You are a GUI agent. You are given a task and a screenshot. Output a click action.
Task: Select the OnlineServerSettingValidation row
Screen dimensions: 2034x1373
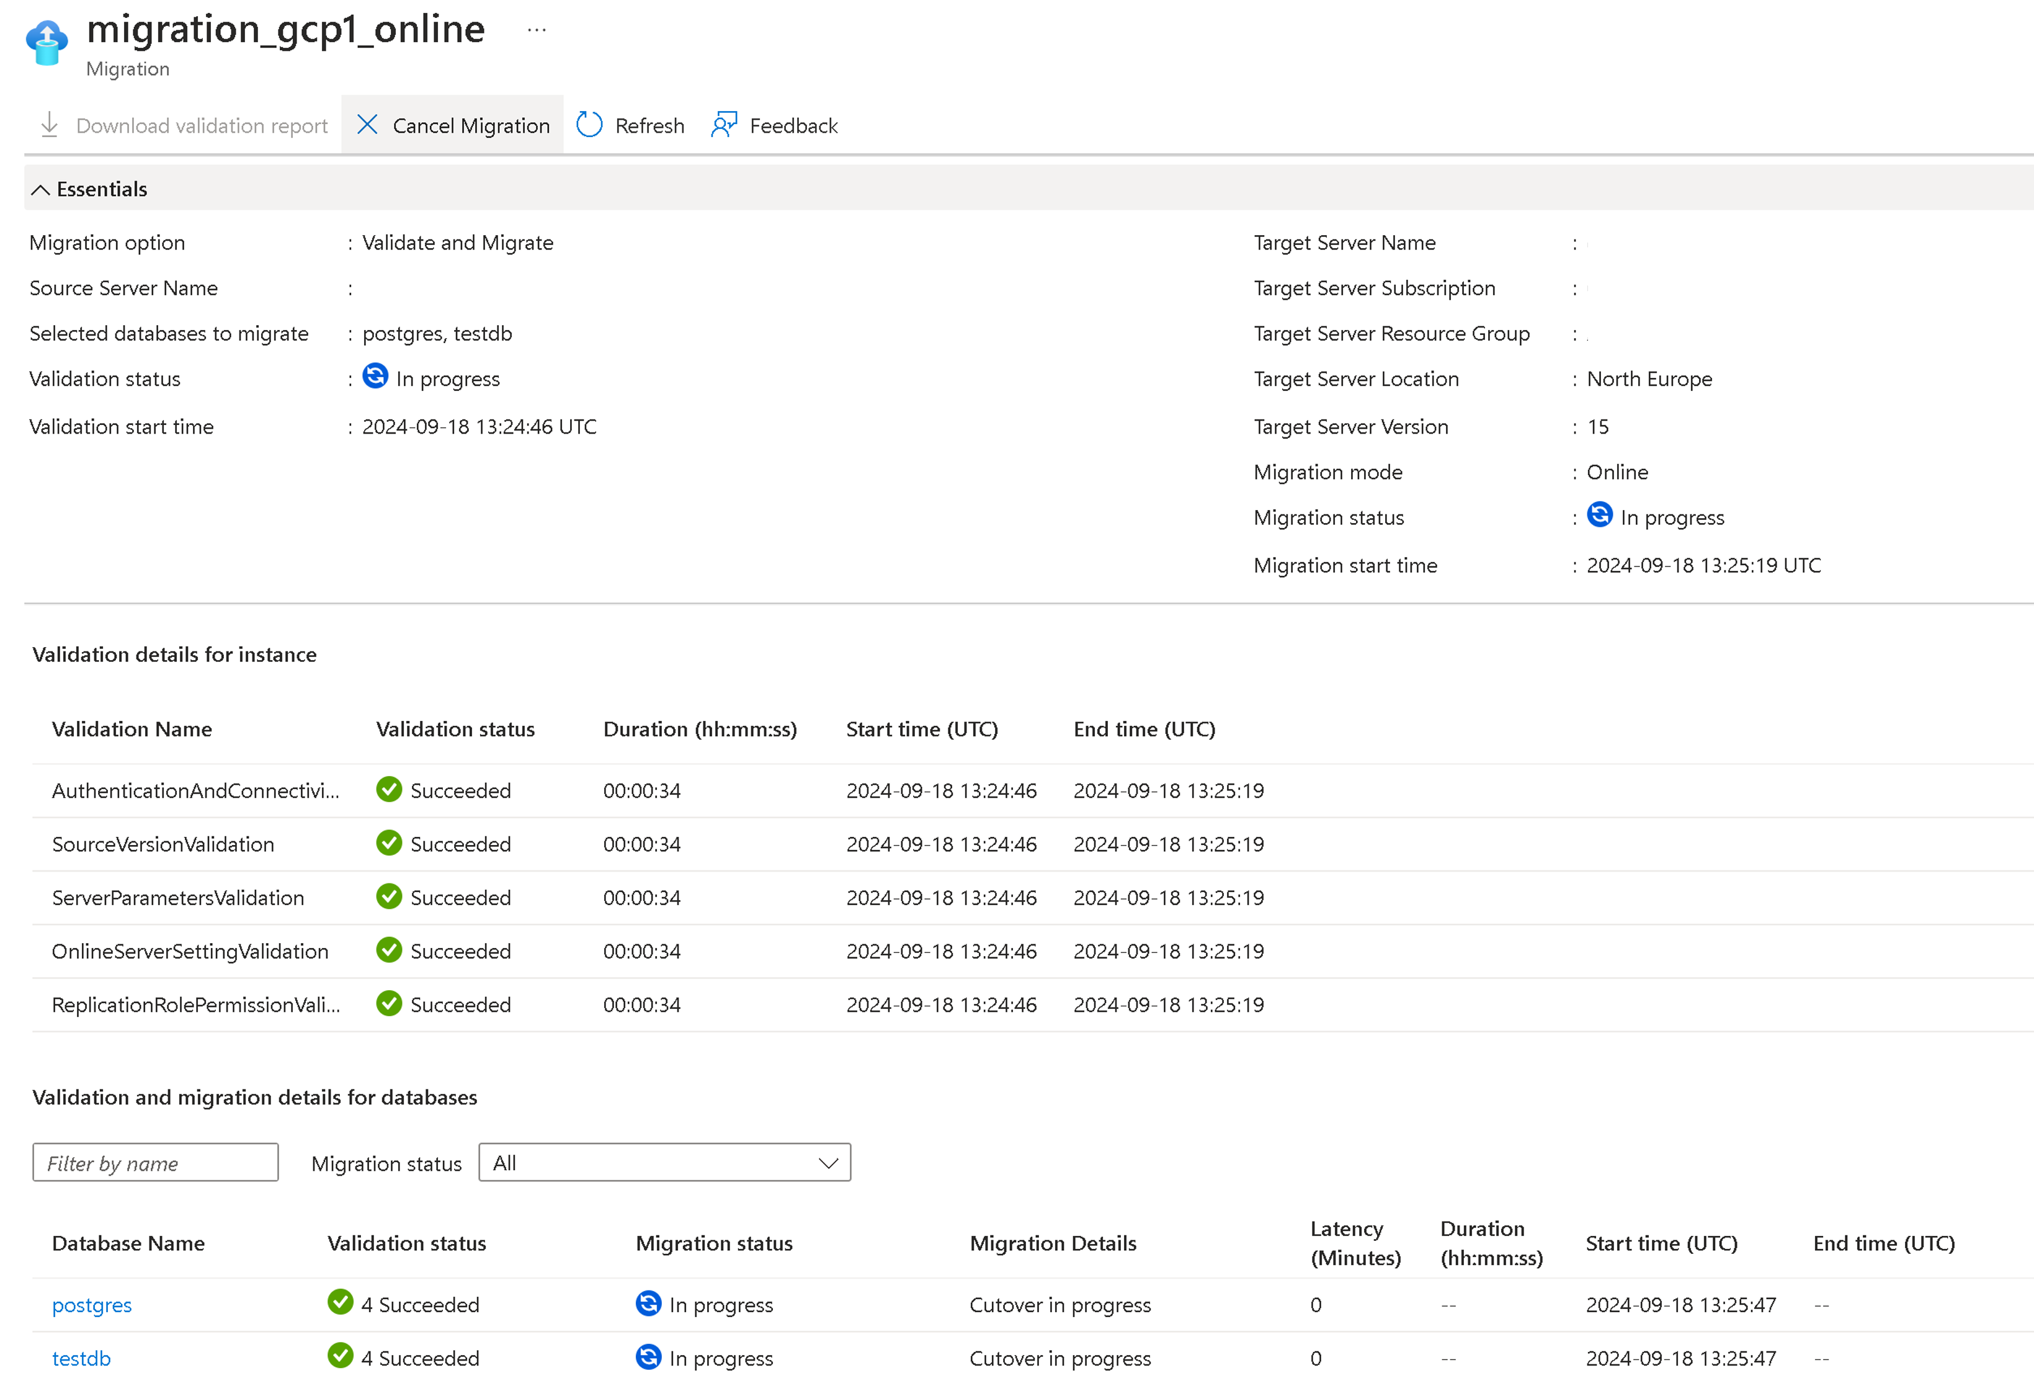190,952
